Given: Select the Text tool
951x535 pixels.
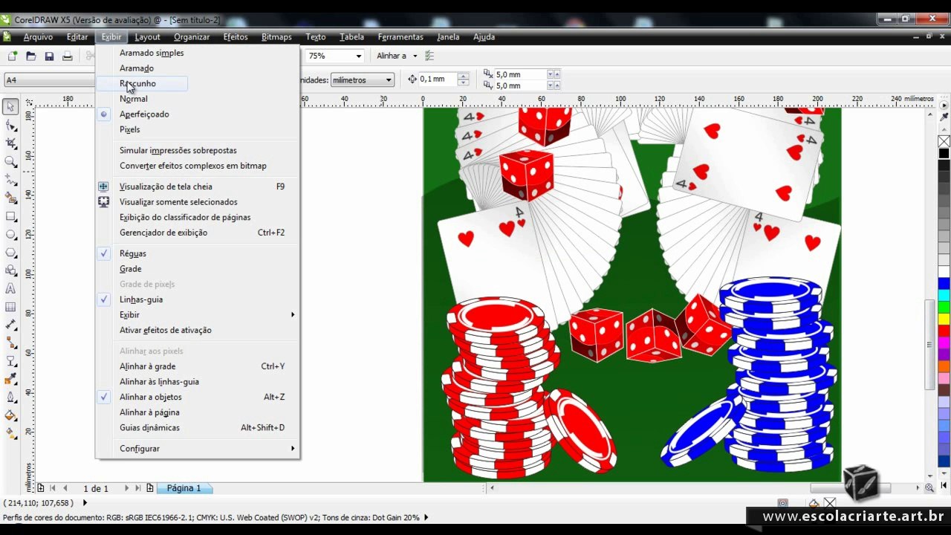Looking at the screenshot, I should 10,289.
